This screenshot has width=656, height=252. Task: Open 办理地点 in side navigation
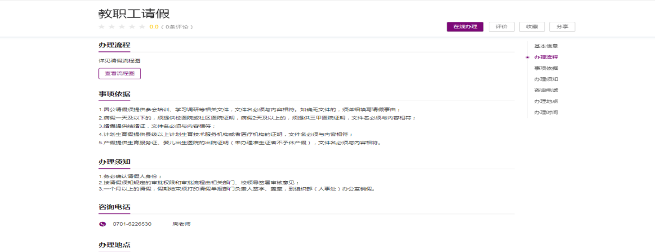point(546,101)
